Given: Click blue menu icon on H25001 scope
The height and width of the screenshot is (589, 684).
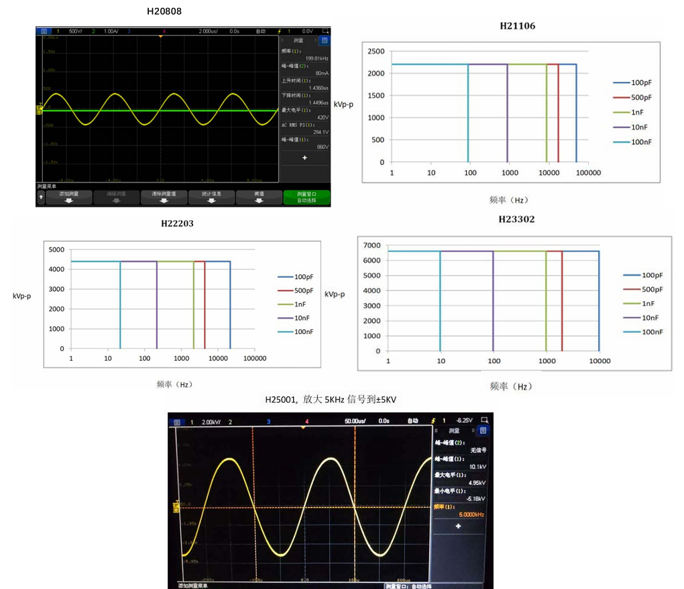Looking at the screenshot, I should (177, 422).
